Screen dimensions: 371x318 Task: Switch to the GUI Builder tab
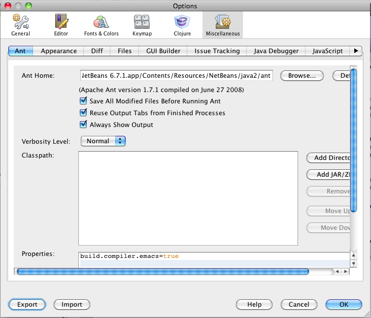coord(163,51)
